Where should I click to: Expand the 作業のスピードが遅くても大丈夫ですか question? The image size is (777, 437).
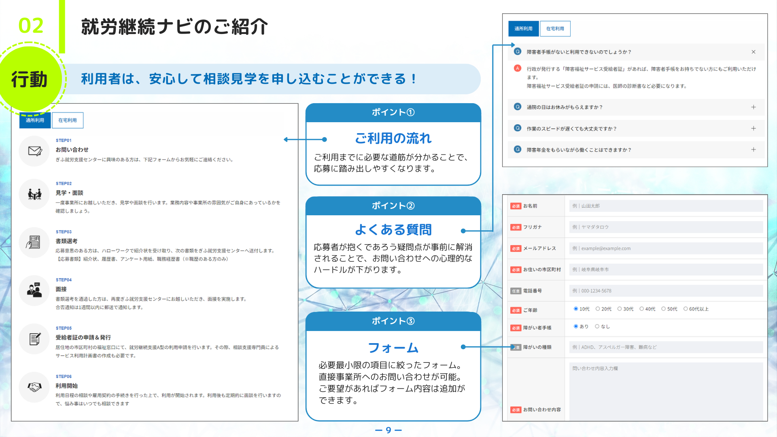pyautogui.click(x=753, y=128)
